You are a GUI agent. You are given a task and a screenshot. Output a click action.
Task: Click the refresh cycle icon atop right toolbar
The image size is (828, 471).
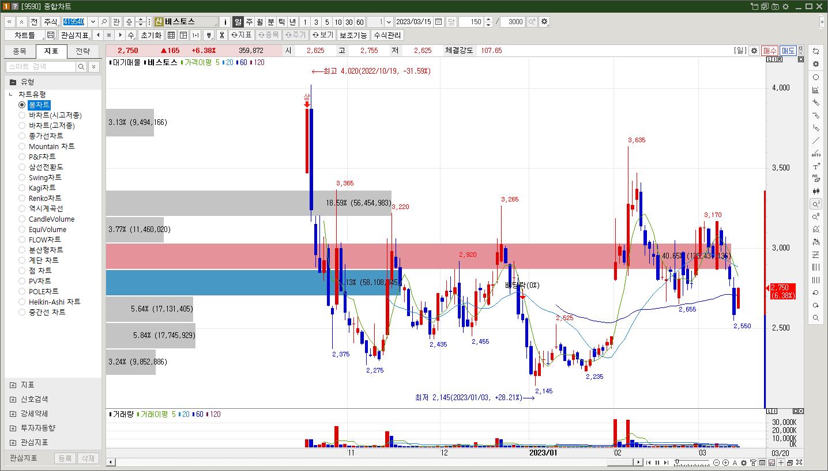[816, 52]
